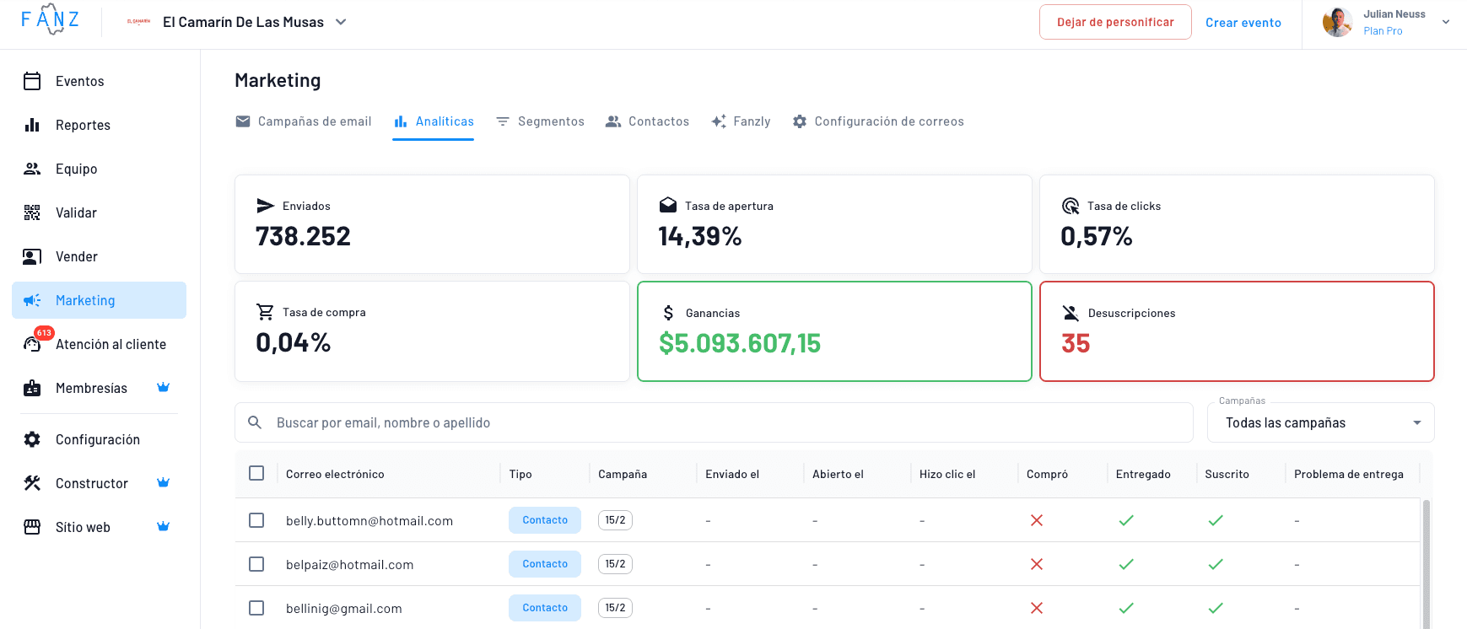The width and height of the screenshot is (1467, 629).
Task: Click the Desuscripciones count 35
Action: click(1076, 343)
